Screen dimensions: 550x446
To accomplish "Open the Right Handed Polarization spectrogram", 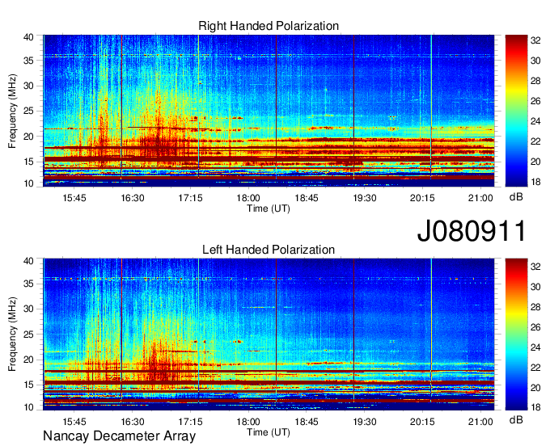I will coord(269,111).
